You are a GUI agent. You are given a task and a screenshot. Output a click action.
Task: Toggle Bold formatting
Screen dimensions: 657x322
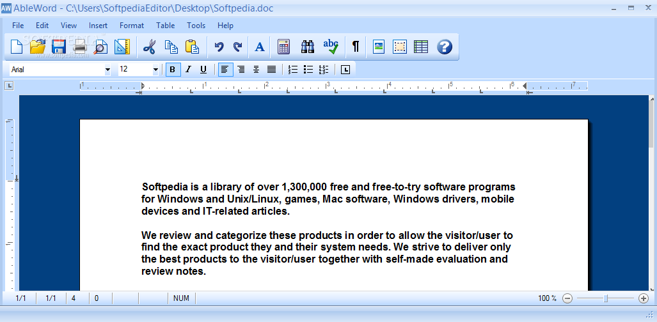[173, 70]
